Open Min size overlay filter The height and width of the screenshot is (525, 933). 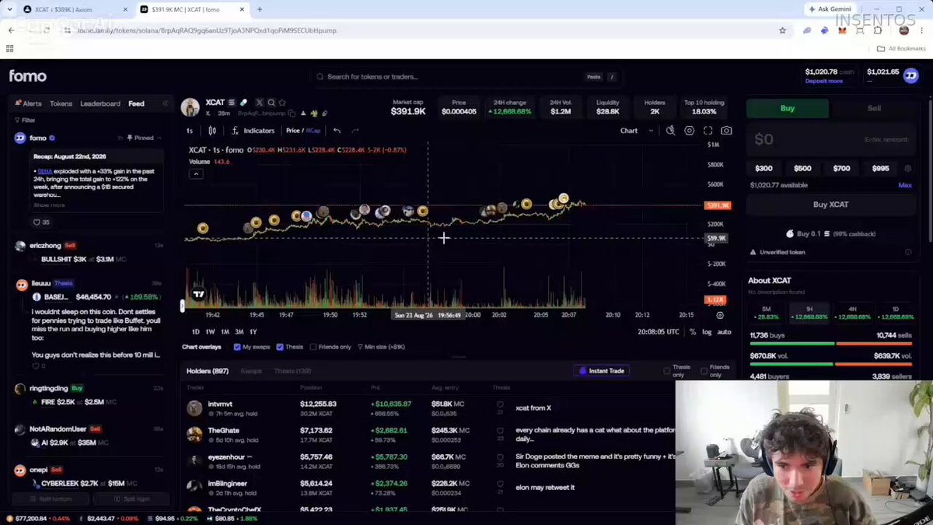[x=382, y=347]
